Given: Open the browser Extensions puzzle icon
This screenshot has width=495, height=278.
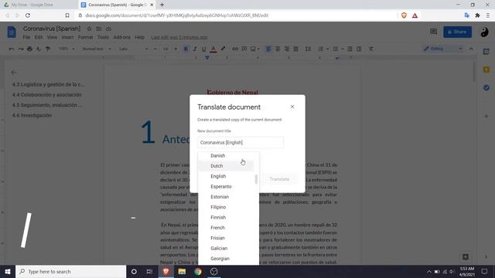Looking at the screenshot, I should [477, 15].
